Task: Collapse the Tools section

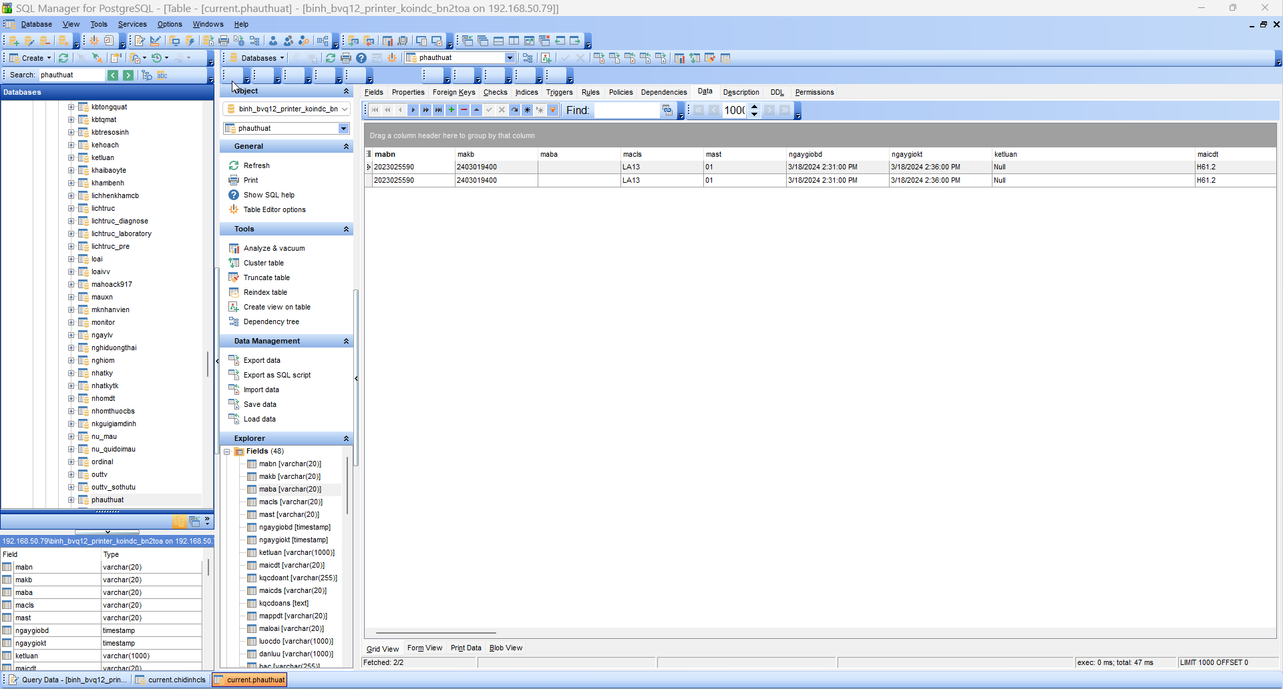Action: [346, 229]
